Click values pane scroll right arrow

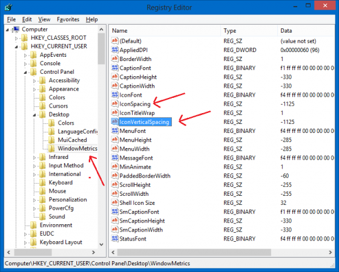coord(330,252)
